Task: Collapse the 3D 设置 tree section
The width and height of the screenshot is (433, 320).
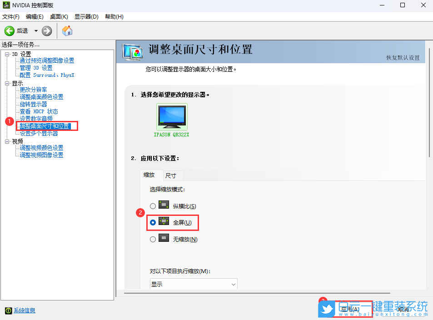Action: 6,53
